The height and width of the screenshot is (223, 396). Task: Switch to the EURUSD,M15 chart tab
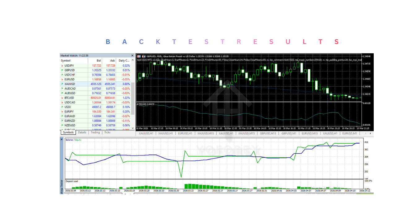[310, 133]
